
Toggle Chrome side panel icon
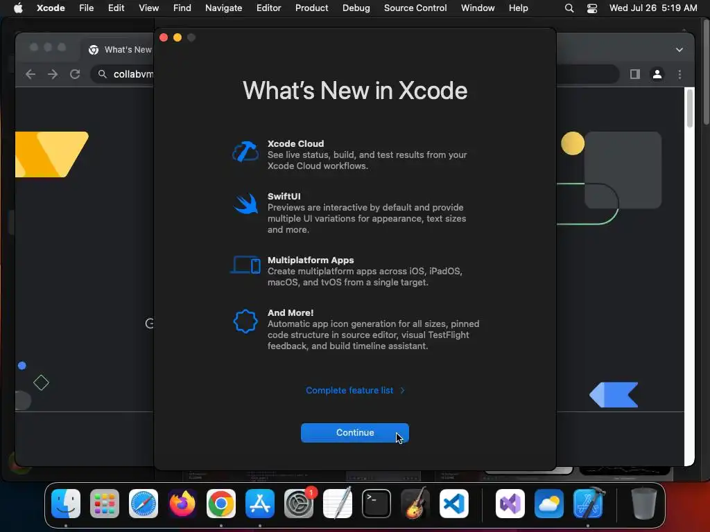click(x=635, y=74)
